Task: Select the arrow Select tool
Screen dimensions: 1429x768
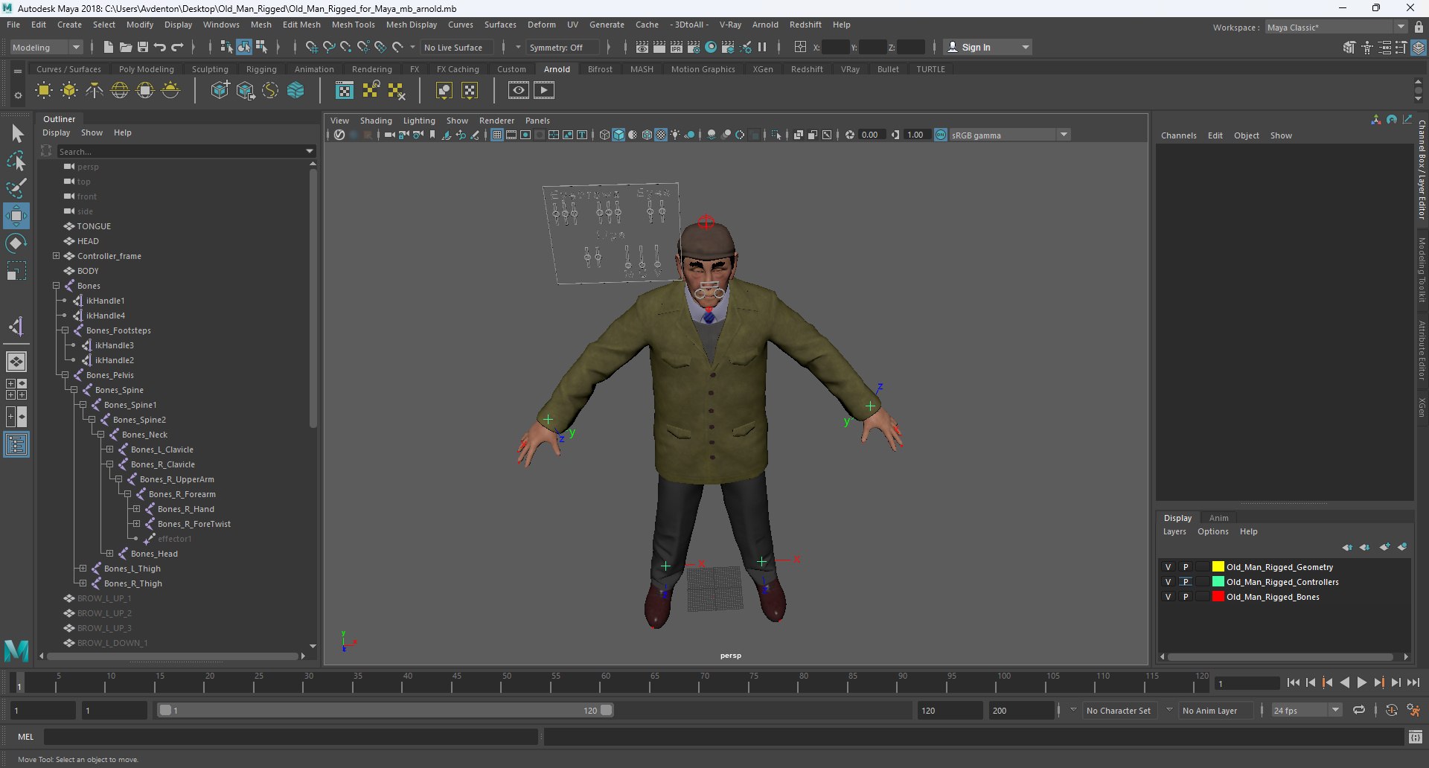Action: pyautogui.click(x=16, y=134)
